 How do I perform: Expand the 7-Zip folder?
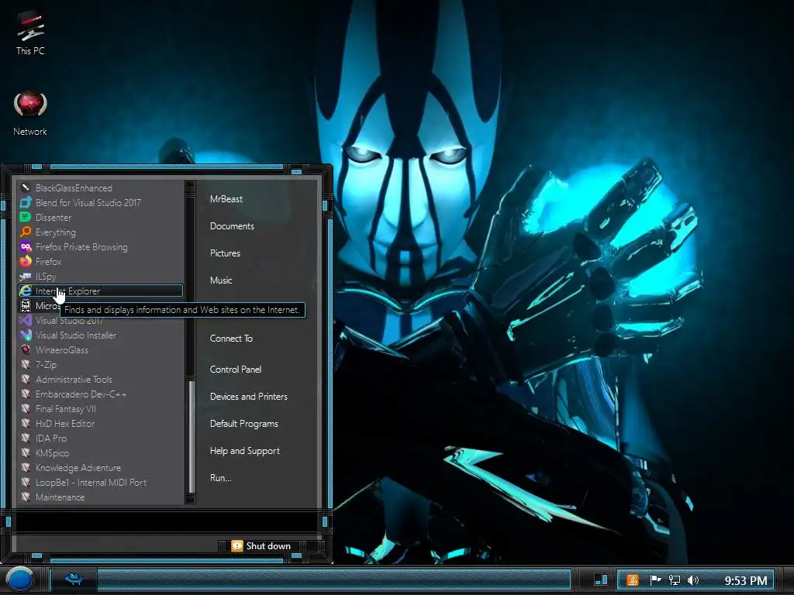(100, 365)
